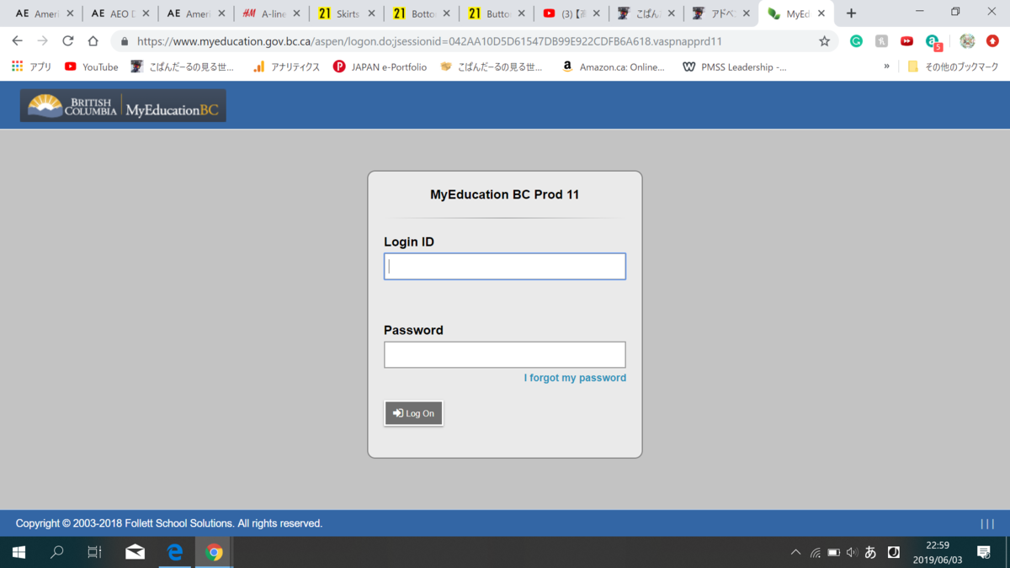1010x568 pixels.
Task: Open the アナリティクス bookmark
Action: pyautogui.click(x=286, y=66)
